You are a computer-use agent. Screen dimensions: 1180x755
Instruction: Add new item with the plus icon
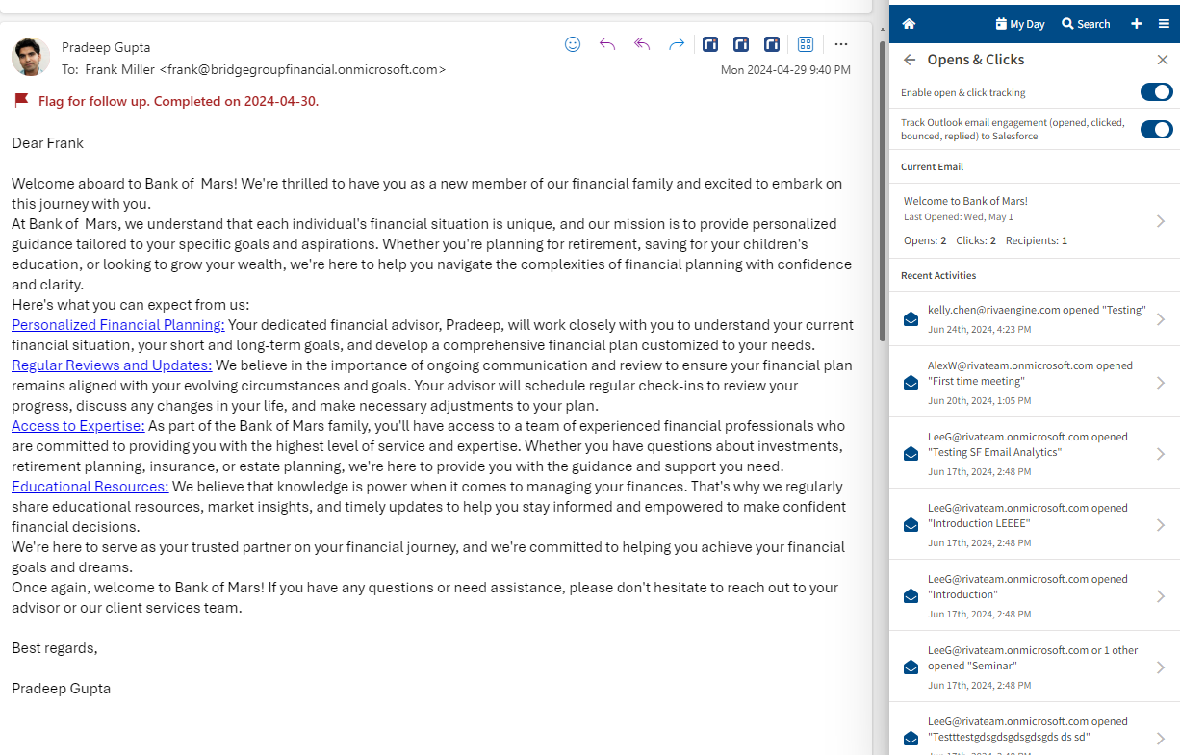[x=1137, y=24]
